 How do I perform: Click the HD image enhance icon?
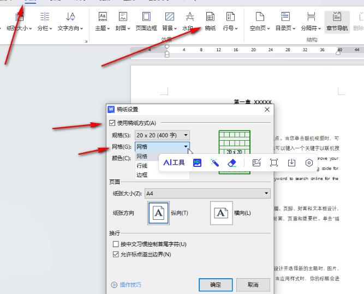[197, 163]
